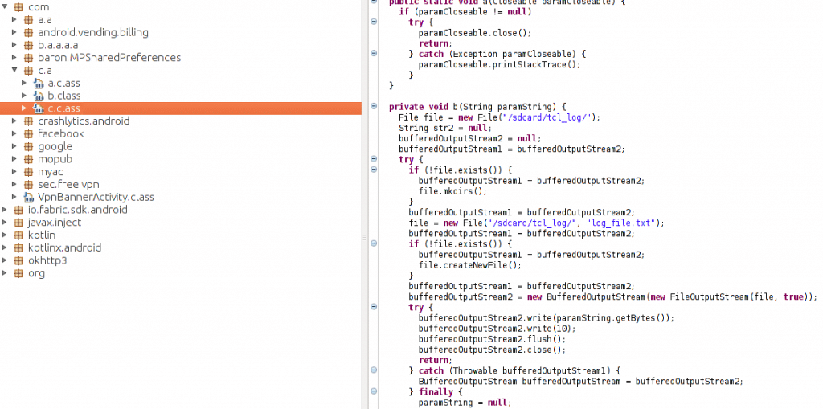Click the mopub package icon
This screenshot has width=823, height=409.
[28, 159]
